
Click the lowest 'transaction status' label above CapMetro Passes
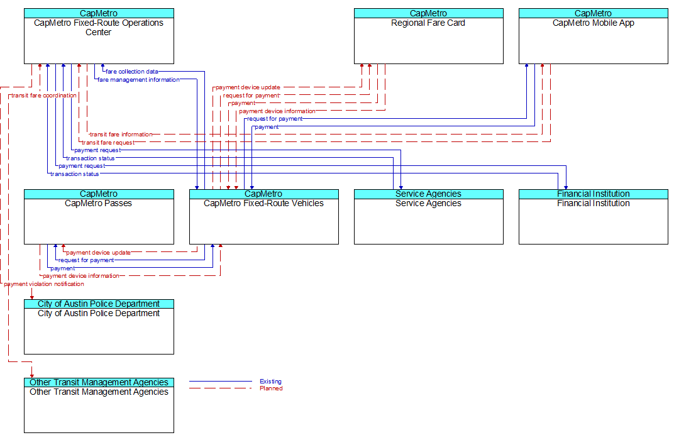[x=74, y=174]
